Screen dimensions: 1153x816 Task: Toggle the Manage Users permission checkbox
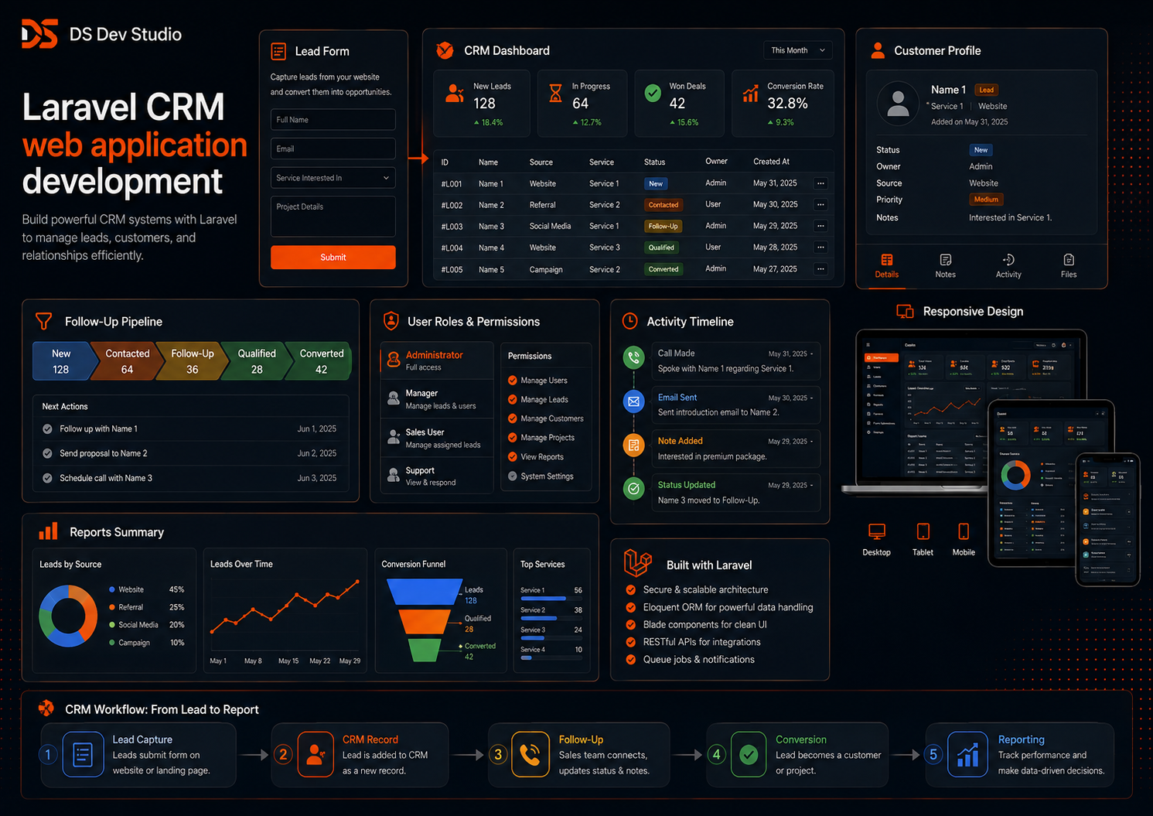tap(513, 381)
